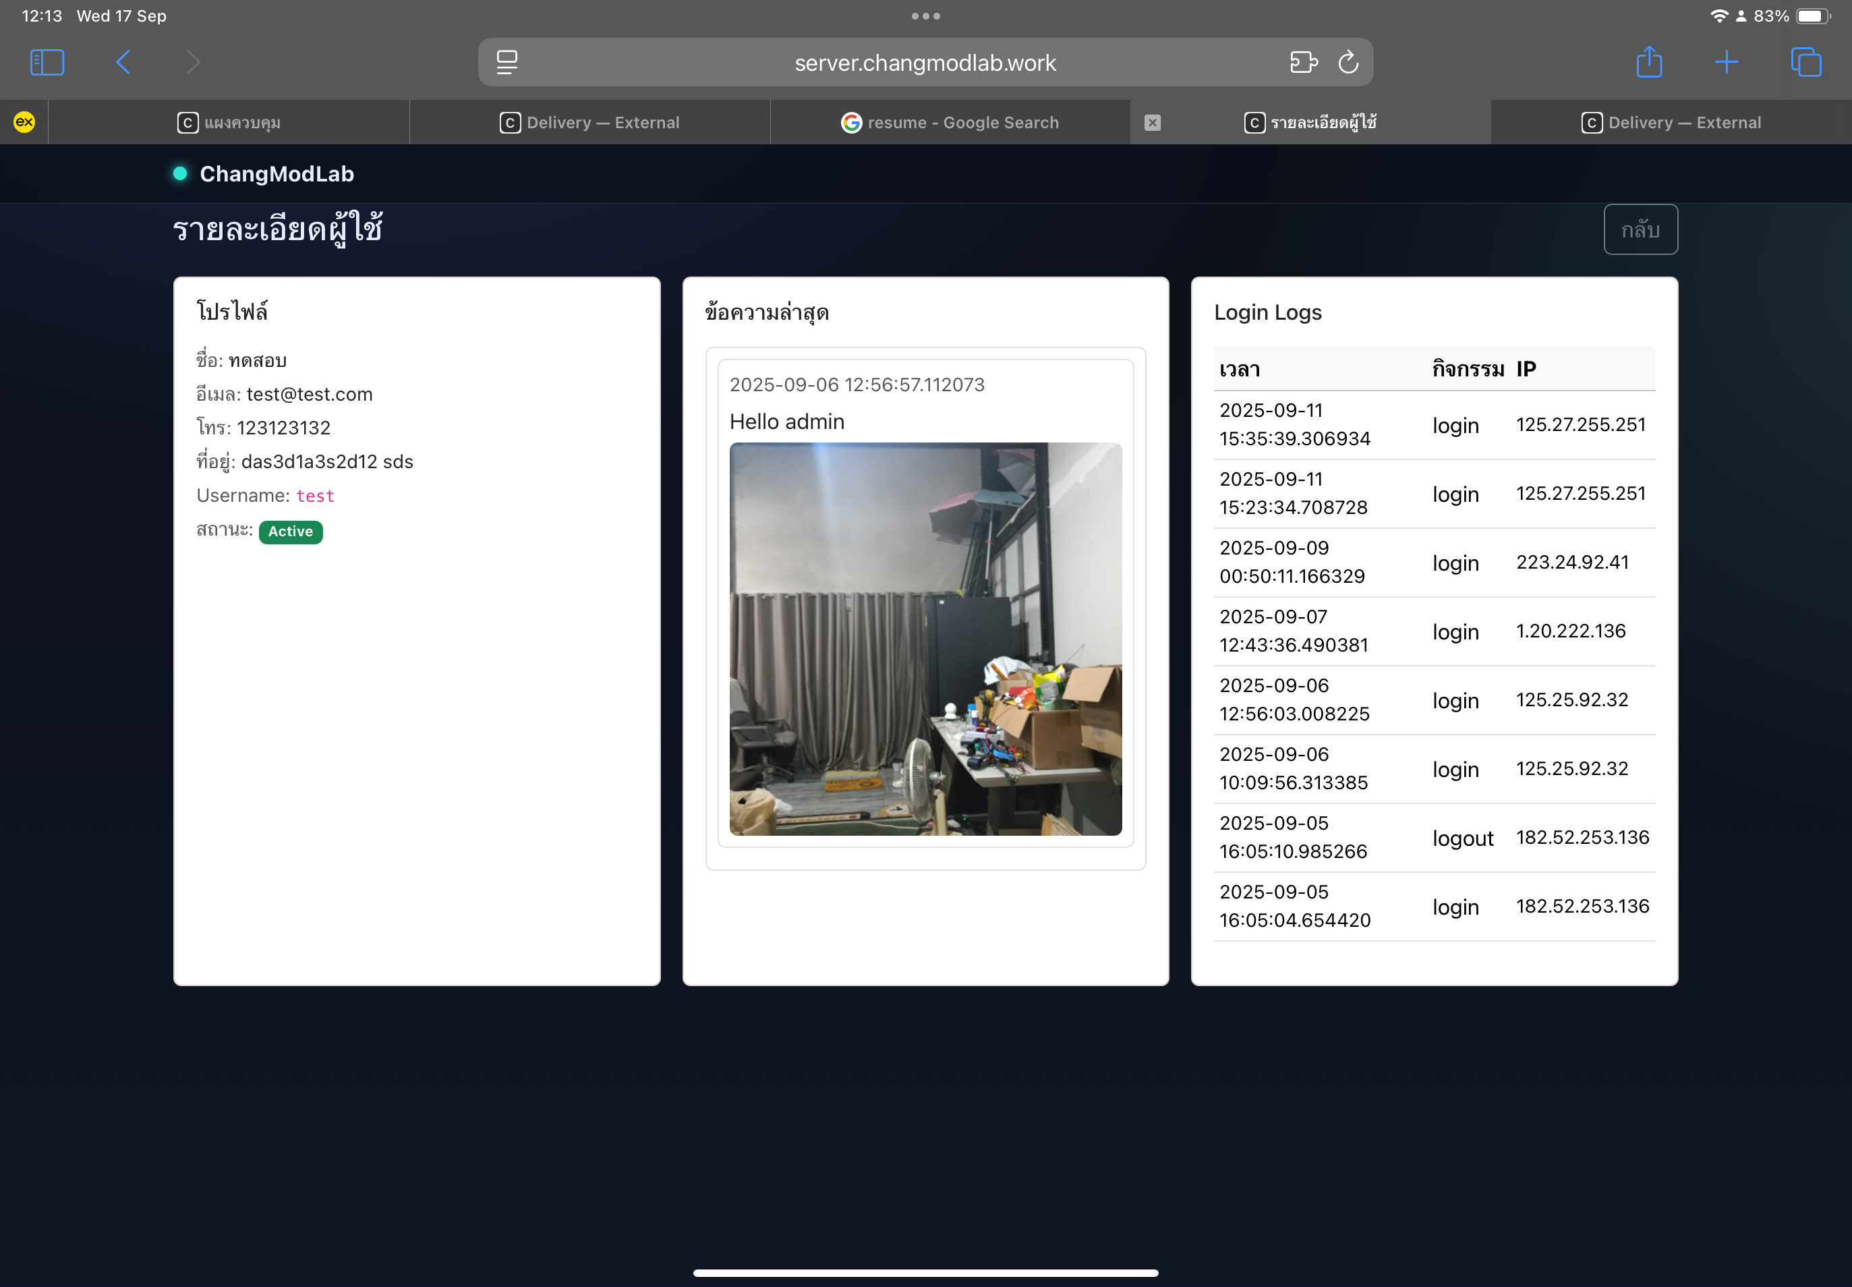Open the three-dots multitasking menu at top
This screenshot has height=1287, width=1852.
[925, 16]
